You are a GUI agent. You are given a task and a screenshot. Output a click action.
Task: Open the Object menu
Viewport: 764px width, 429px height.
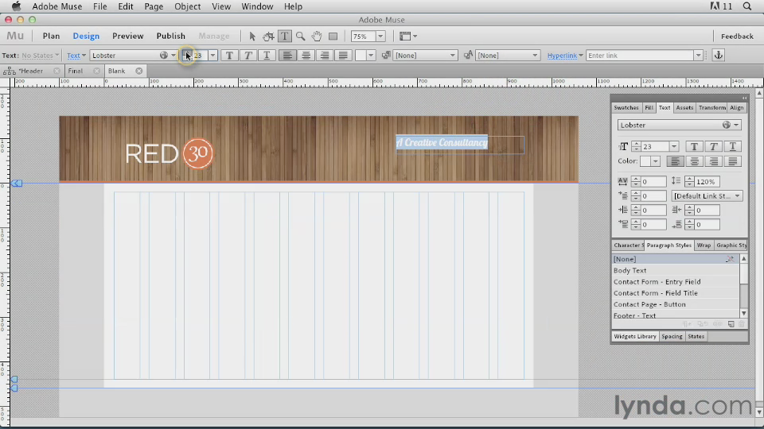click(x=188, y=6)
